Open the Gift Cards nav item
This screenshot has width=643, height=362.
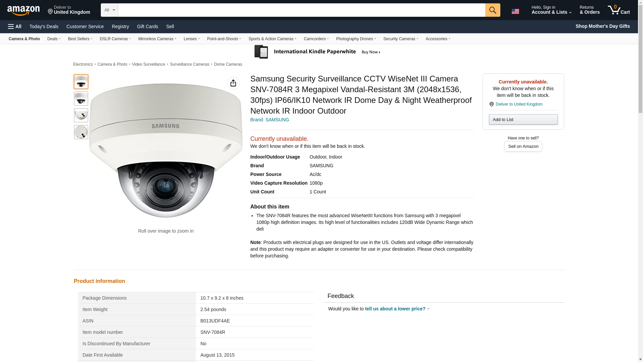pyautogui.click(x=147, y=26)
